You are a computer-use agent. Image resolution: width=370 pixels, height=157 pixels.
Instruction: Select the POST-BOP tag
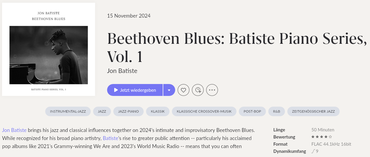[x=253, y=111]
